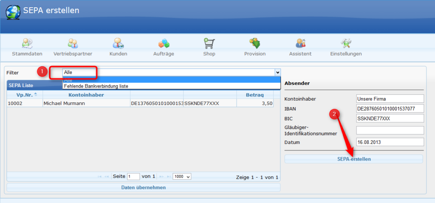Expand the Filter dropdown arrow

point(277,73)
